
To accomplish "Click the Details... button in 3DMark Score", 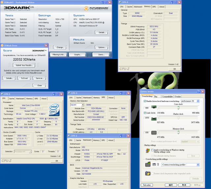I will [x=9, y=78].
